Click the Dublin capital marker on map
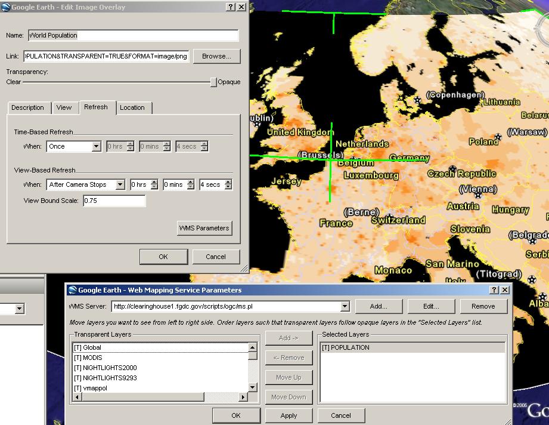Screen dimensions: 549x425 click(x=257, y=124)
